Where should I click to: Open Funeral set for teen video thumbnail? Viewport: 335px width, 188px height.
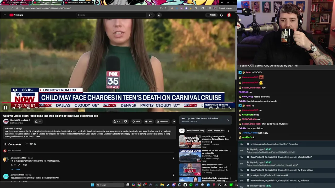190,155
